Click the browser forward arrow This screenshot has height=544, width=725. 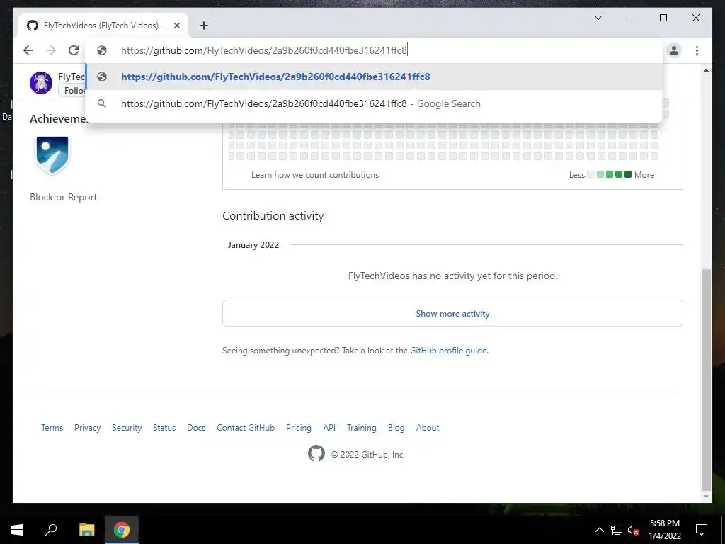[x=51, y=50]
